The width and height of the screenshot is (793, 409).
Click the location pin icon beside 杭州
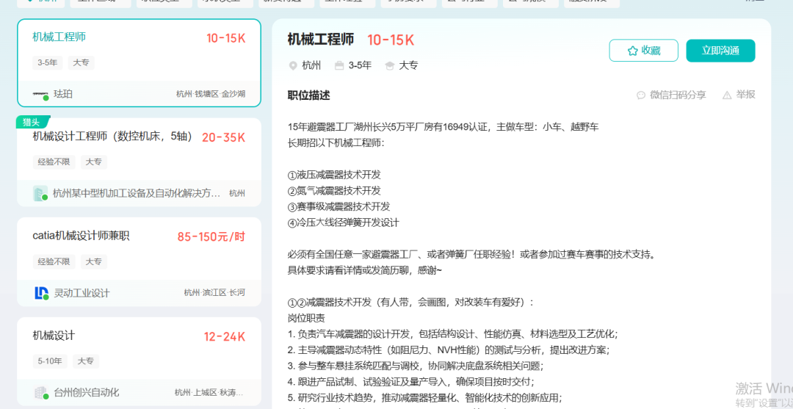[293, 65]
